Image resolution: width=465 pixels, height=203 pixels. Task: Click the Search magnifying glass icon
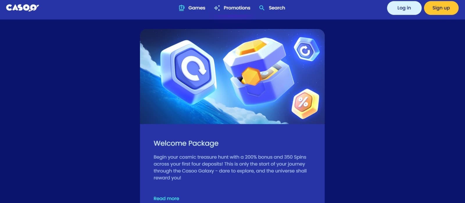pyautogui.click(x=262, y=8)
